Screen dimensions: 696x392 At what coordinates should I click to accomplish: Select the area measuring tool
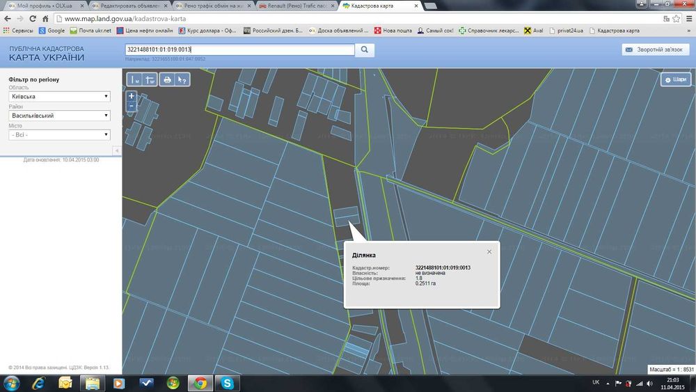pyautogui.click(x=150, y=79)
